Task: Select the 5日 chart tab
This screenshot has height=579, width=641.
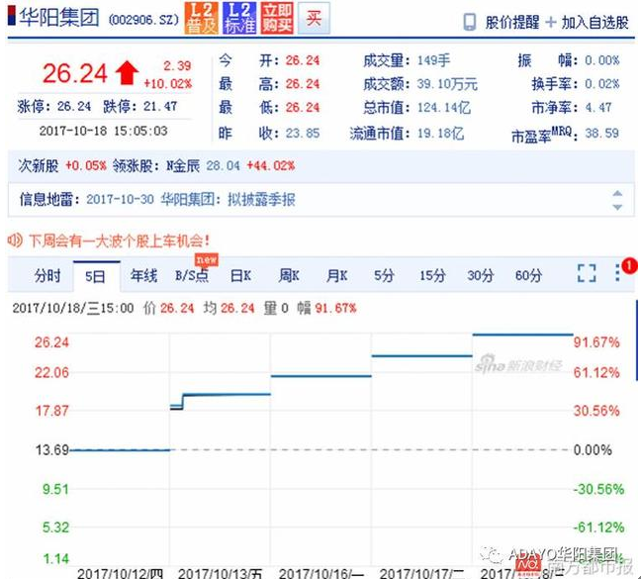Action: [x=96, y=276]
